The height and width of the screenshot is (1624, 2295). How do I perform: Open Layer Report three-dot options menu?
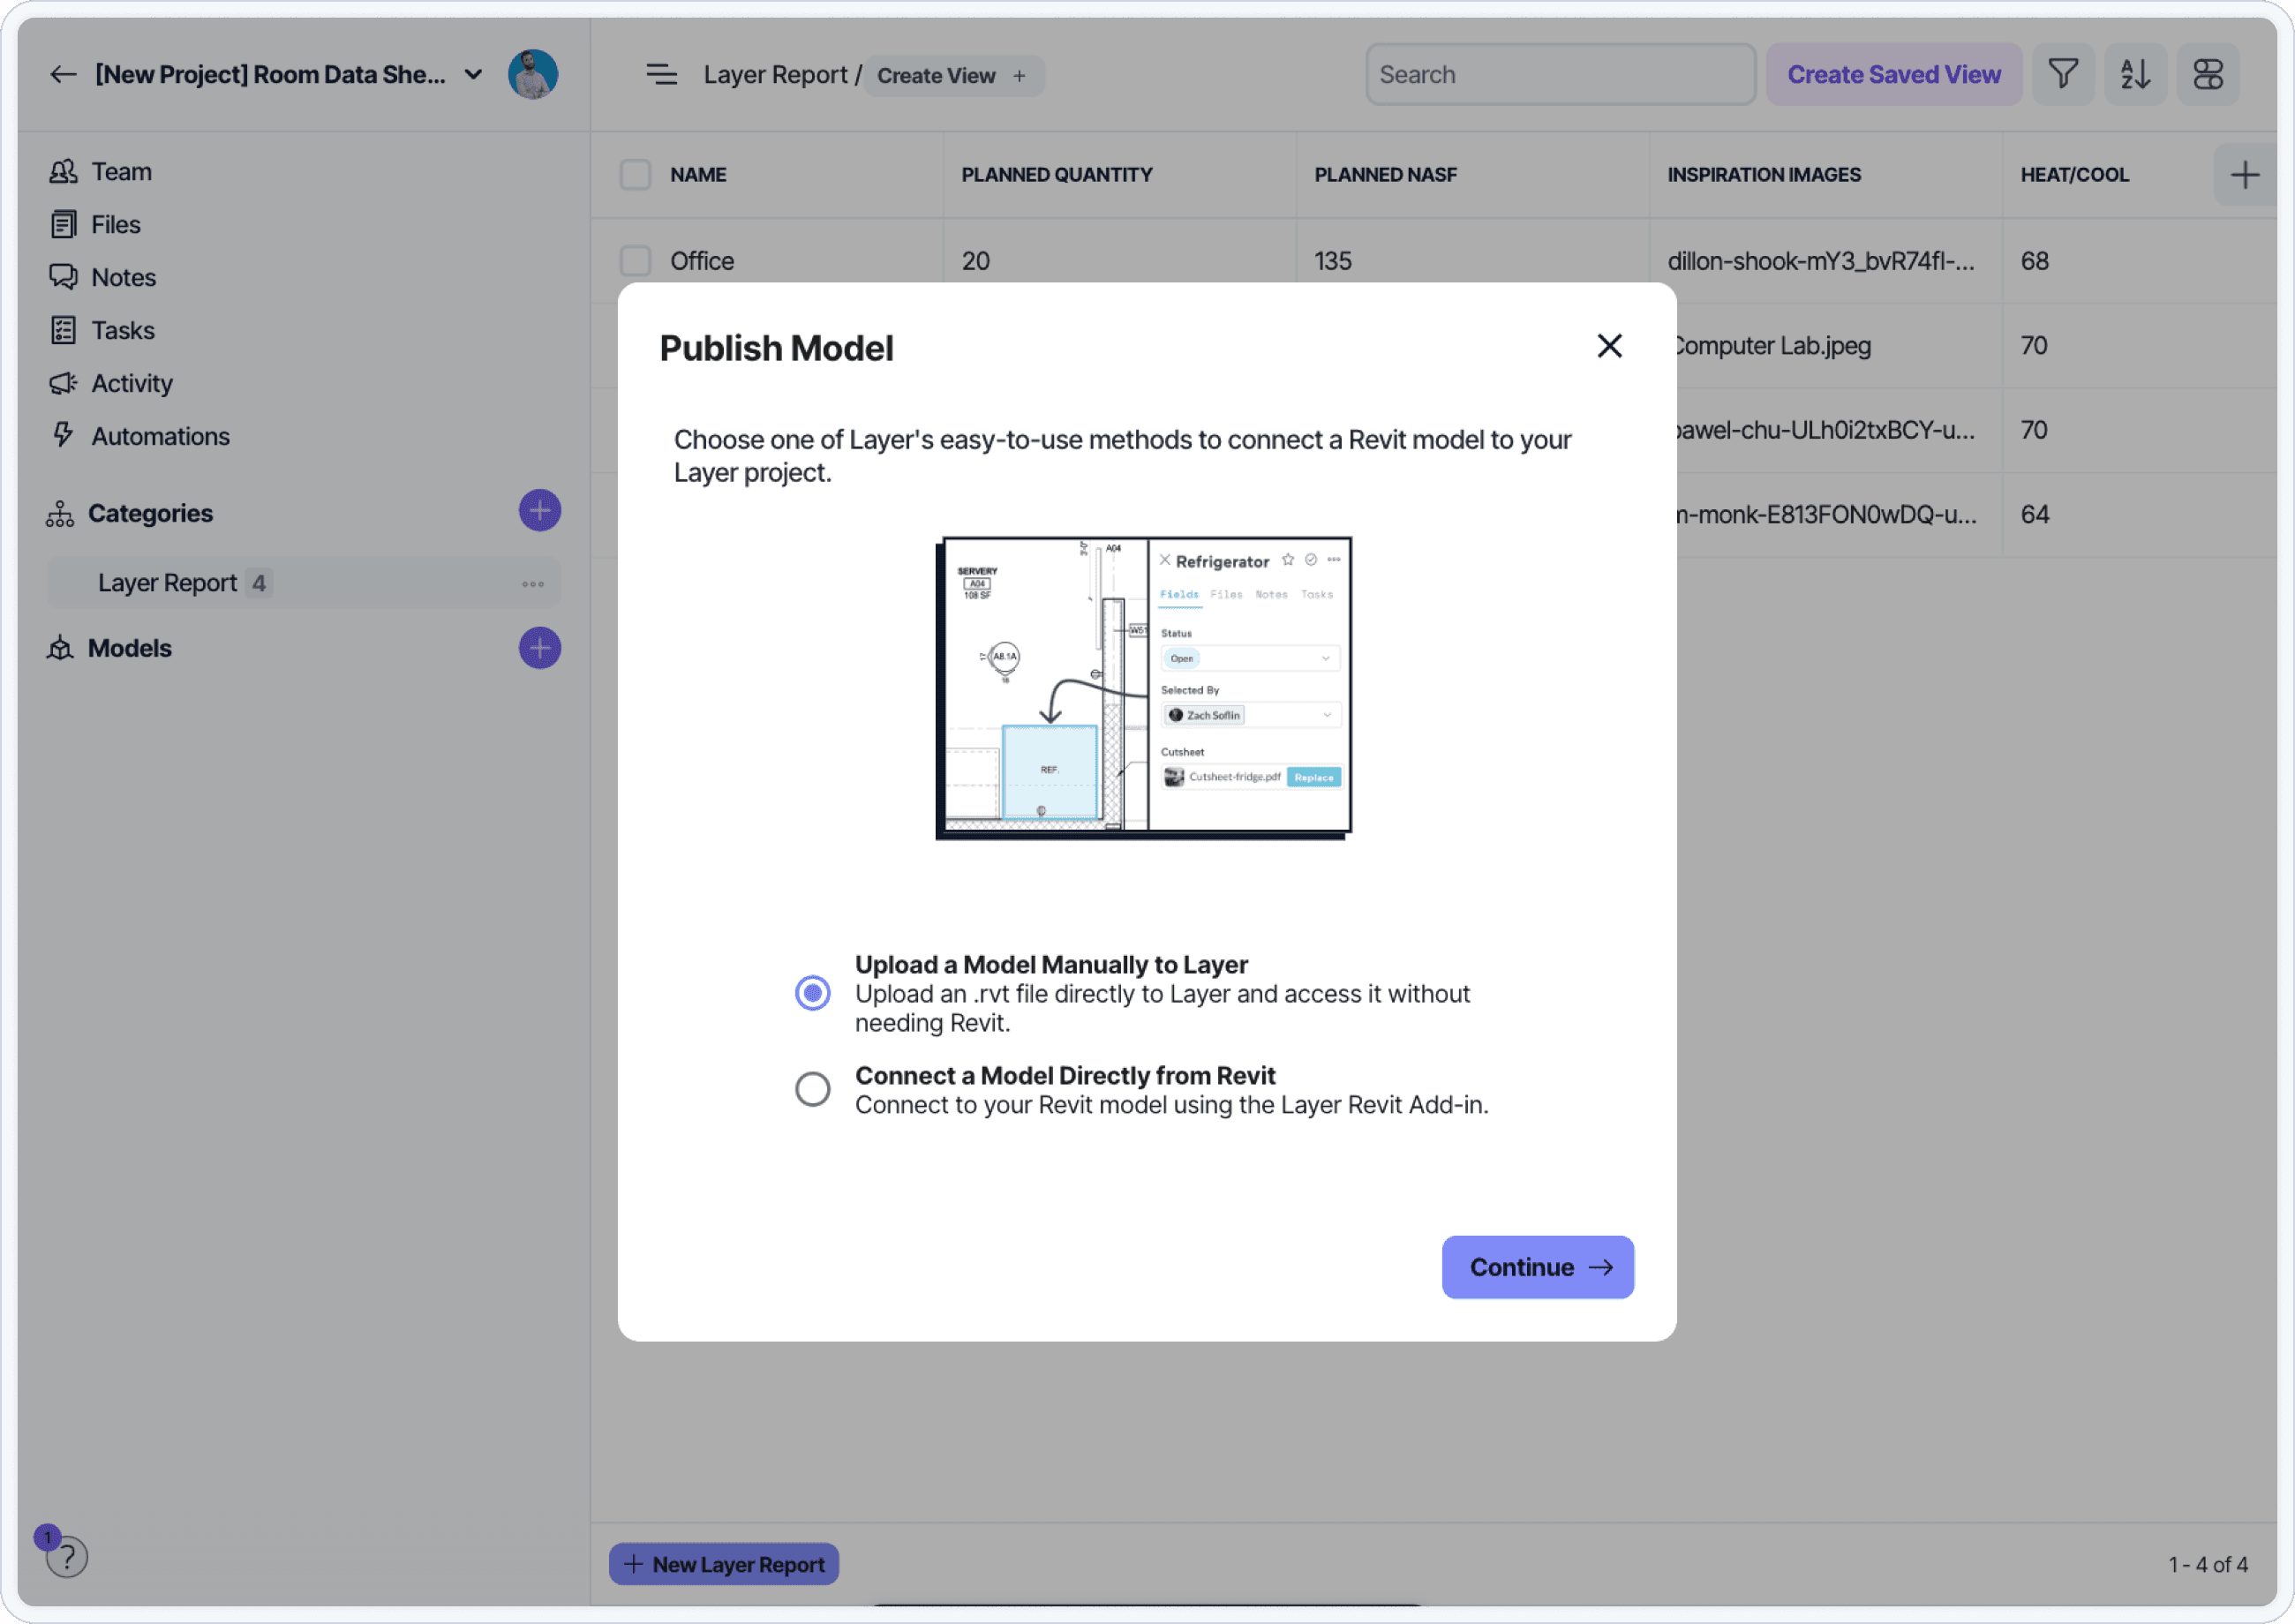pyautogui.click(x=532, y=584)
